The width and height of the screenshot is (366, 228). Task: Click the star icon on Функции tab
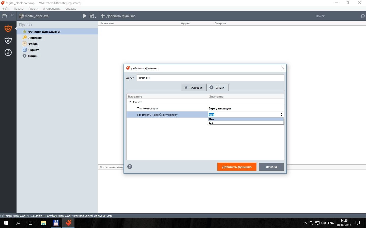[x=186, y=87]
